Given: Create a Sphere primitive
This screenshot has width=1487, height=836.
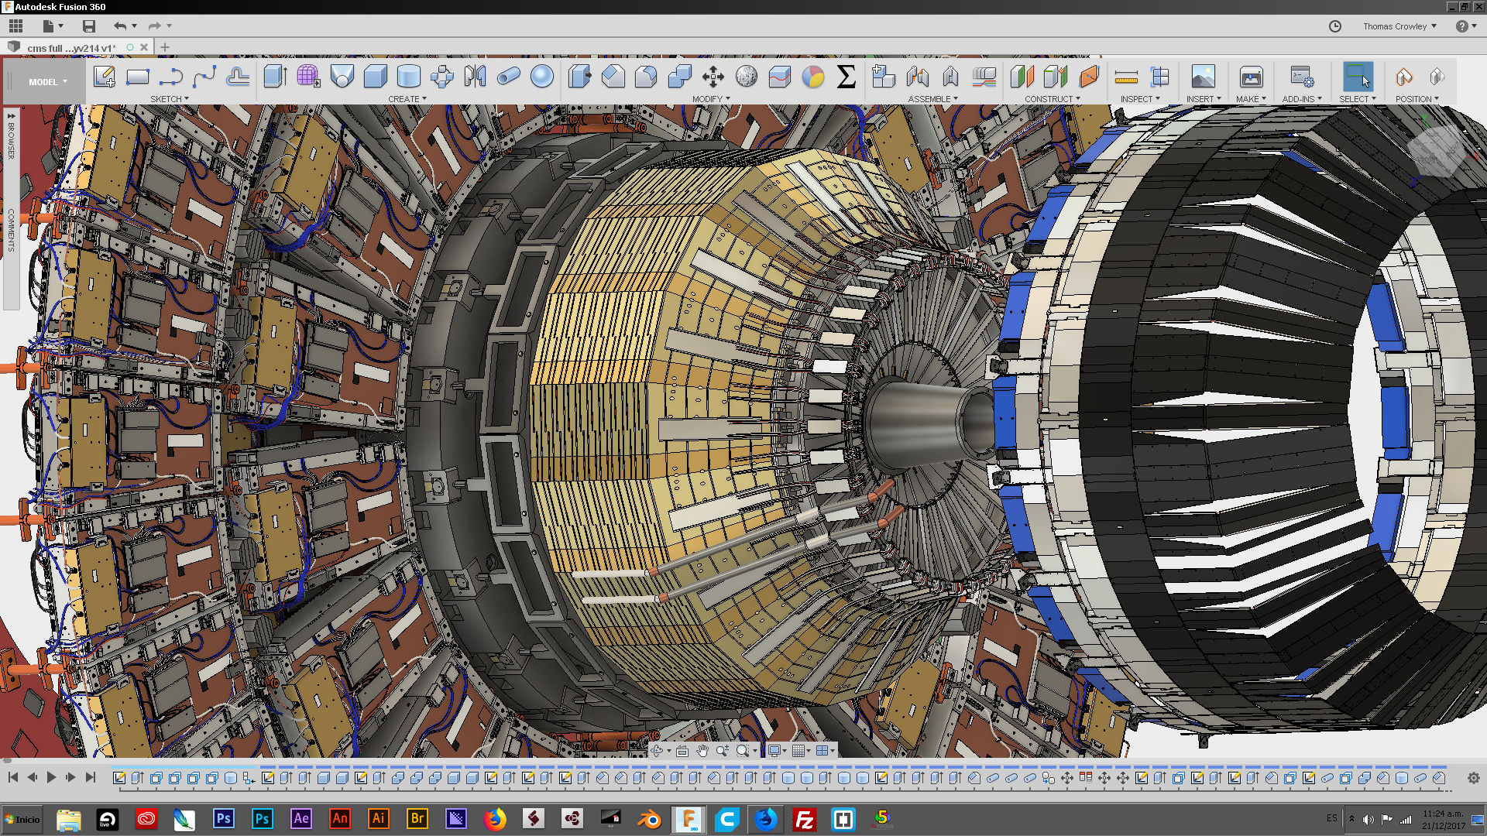Looking at the screenshot, I should tap(542, 77).
